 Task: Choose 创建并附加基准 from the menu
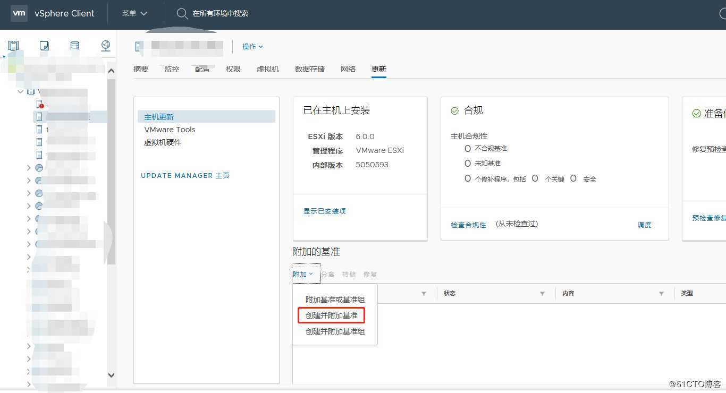pos(331,315)
